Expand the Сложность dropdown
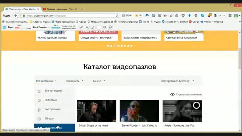242x136 pixels. [74, 81]
